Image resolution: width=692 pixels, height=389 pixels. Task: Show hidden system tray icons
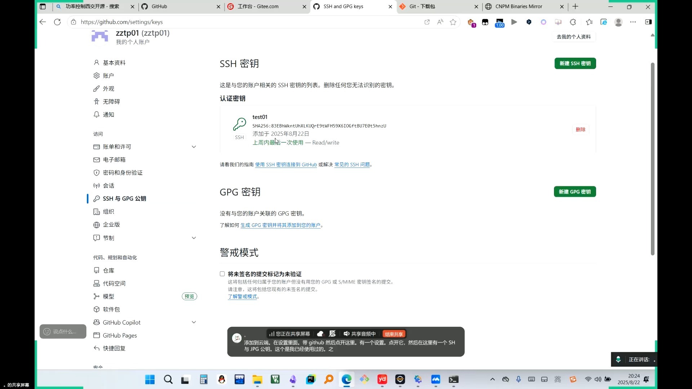coord(492,379)
